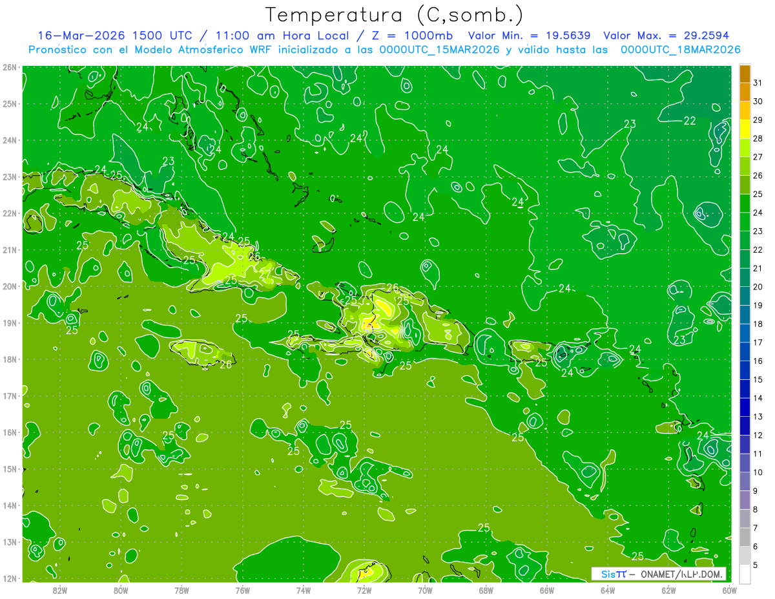Viewport: 775px width, 599px height.
Task: Pick the dark blue legend swatch between 13 and 14
Action: [x=745, y=407]
